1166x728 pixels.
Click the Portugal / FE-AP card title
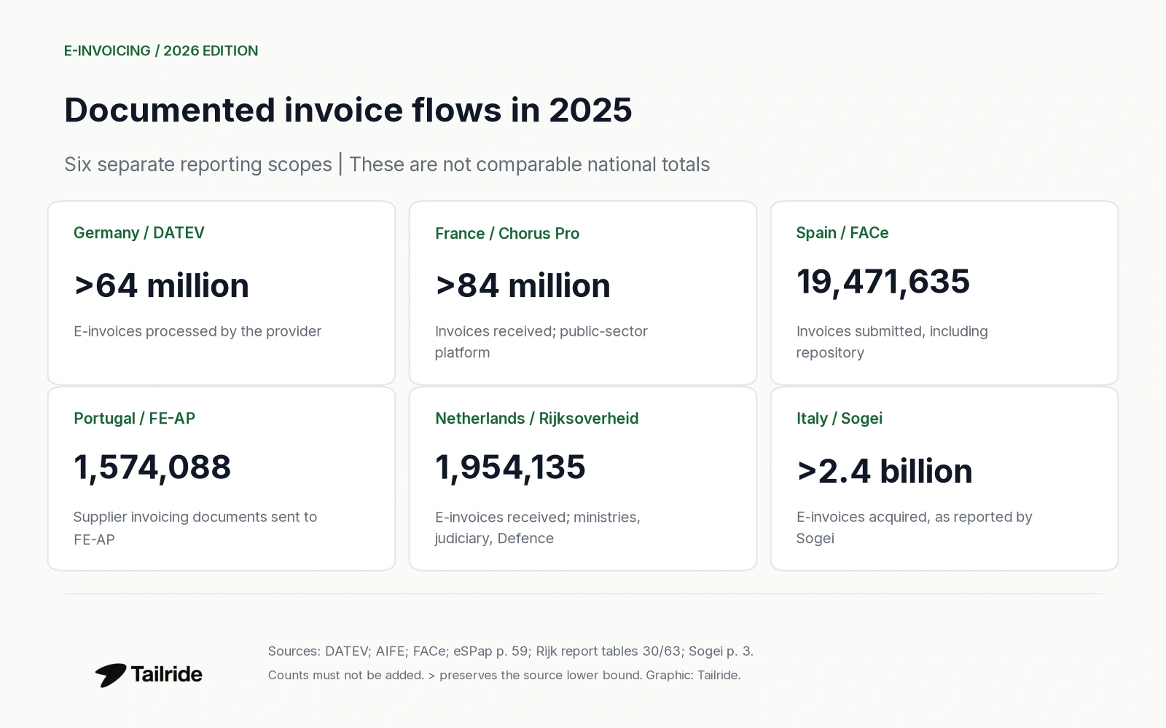pyautogui.click(x=135, y=419)
